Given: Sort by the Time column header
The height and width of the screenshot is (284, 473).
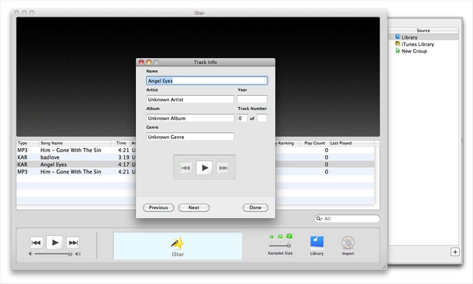Looking at the screenshot, I should [x=121, y=143].
